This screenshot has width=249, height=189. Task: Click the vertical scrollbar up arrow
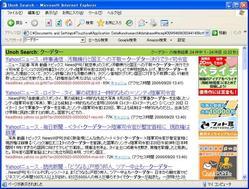click(x=244, y=48)
